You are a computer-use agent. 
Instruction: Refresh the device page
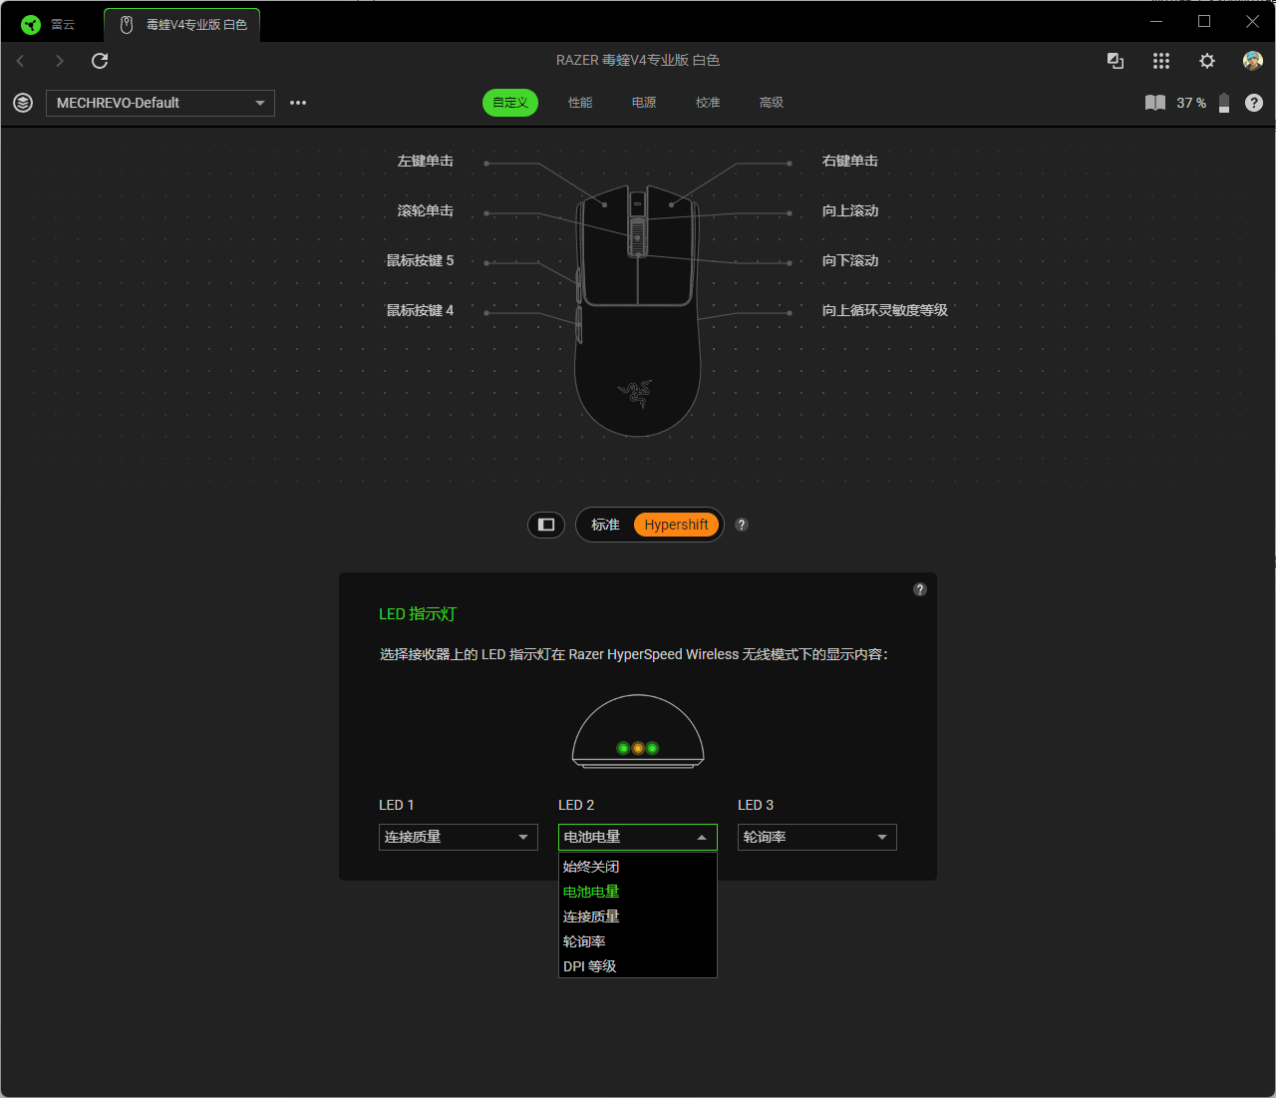[100, 61]
